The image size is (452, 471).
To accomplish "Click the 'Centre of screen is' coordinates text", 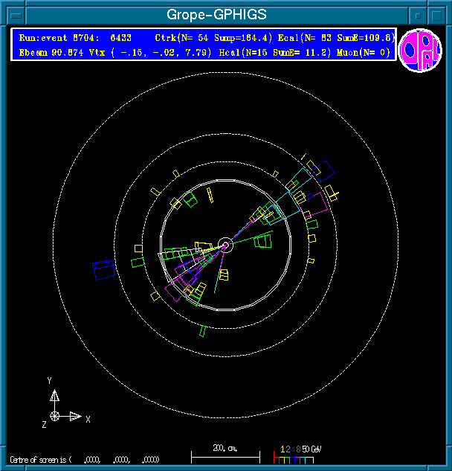I will click(85, 459).
